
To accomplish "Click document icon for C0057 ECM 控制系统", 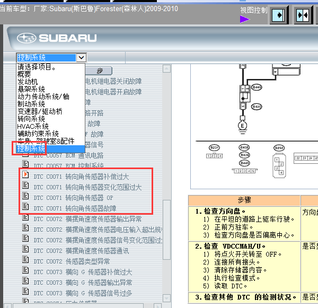I will 25,164.
